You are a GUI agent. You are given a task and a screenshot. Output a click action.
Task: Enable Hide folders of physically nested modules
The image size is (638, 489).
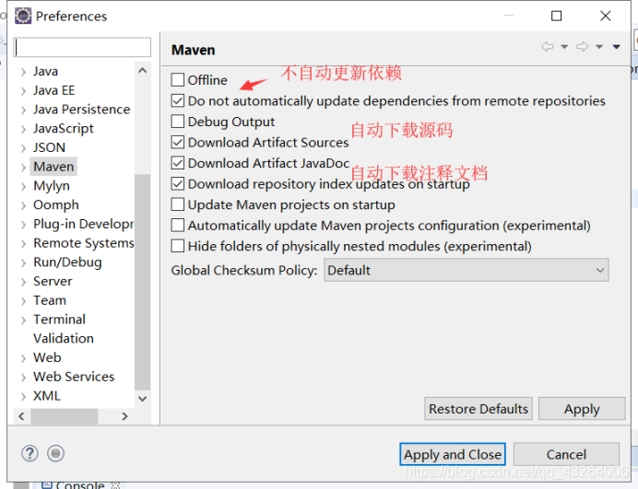[x=178, y=246]
